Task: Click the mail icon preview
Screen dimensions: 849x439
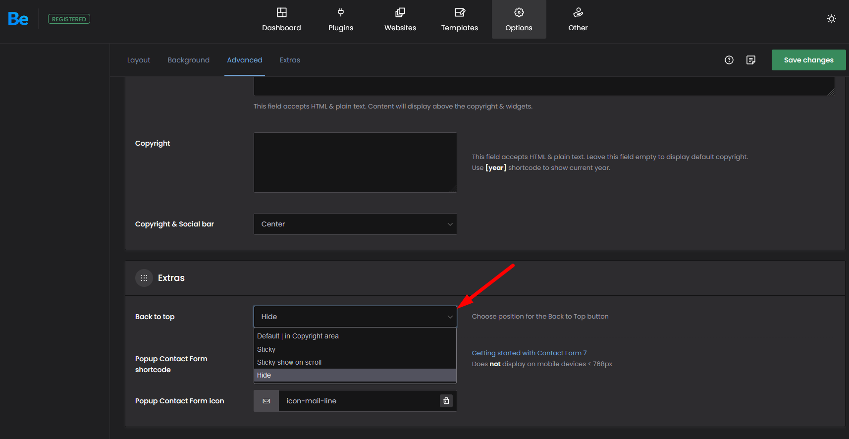Action: [x=266, y=401]
